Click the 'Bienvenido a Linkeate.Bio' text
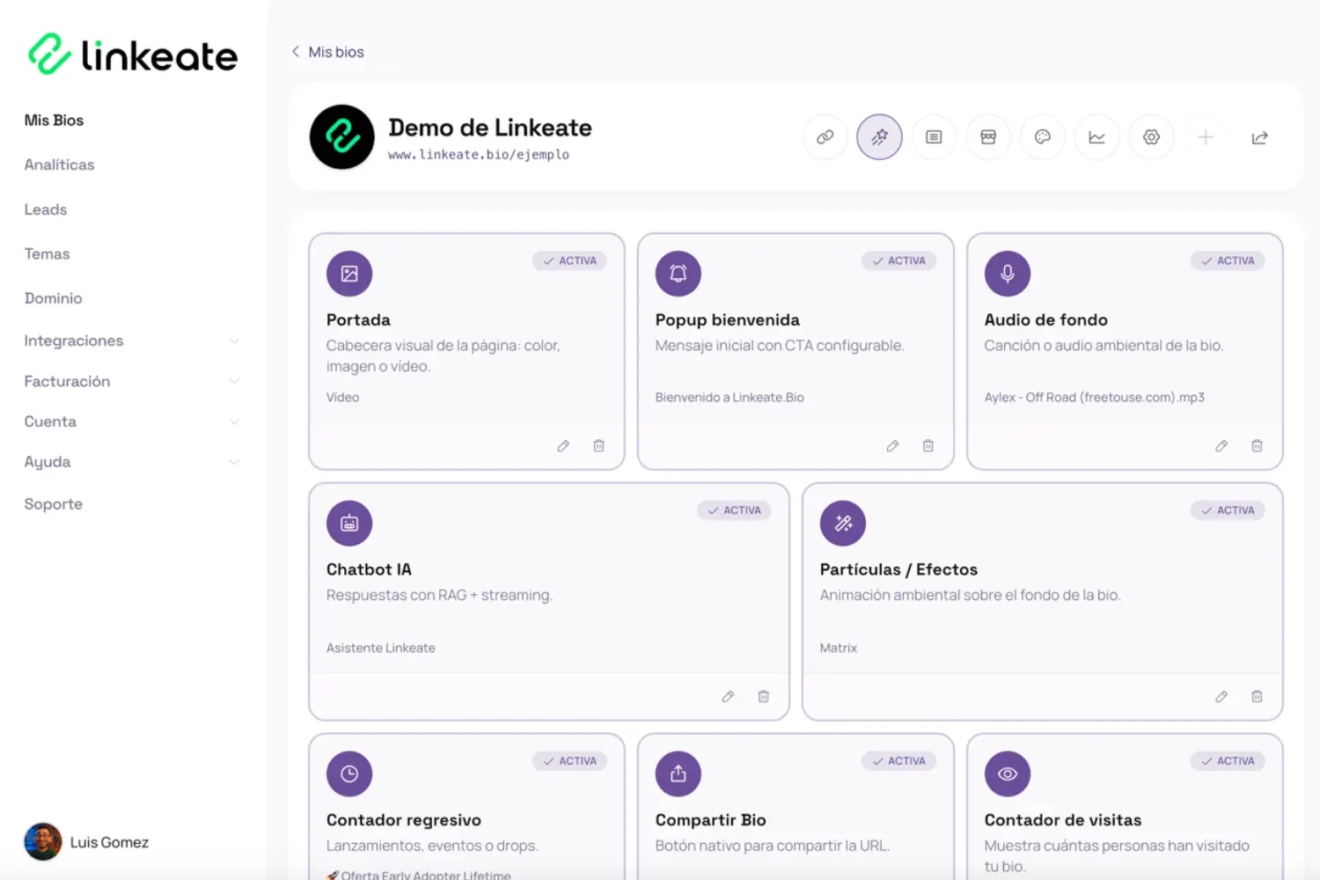The width and height of the screenshot is (1320, 880). pos(730,398)
